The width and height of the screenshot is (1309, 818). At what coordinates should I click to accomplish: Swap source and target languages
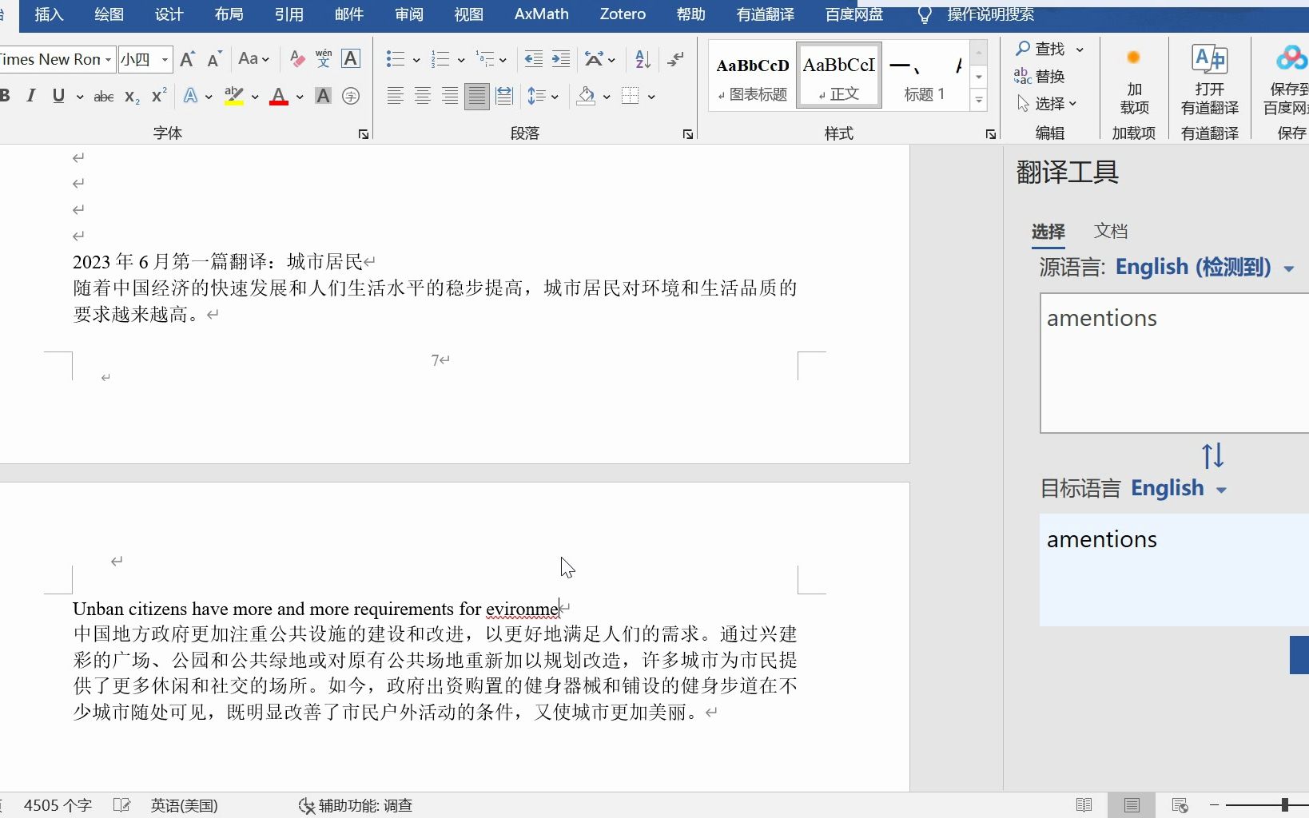pyautogui.click(x=1212, y=456)
